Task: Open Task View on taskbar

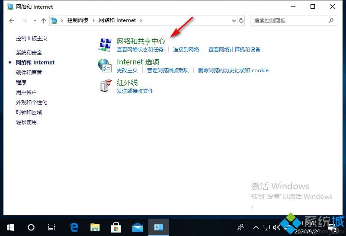Action: (51, 227)
